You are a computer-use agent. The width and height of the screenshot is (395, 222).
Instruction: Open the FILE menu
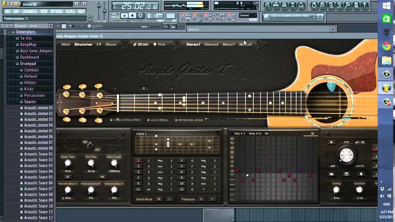pos(8,11)
